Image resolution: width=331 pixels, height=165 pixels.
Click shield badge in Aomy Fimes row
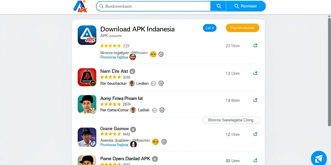(x=162, y=110)
